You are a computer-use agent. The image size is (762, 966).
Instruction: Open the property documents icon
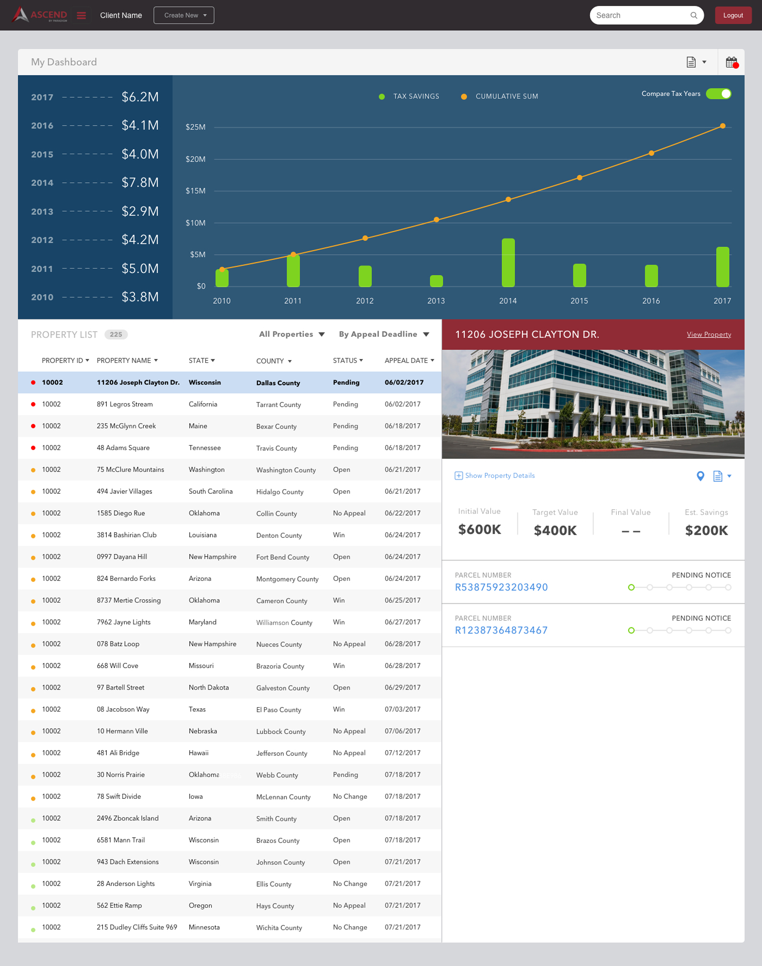[x=718, y=476]
